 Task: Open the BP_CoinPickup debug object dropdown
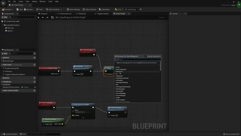pyautogui.click(x=131, y=9)
